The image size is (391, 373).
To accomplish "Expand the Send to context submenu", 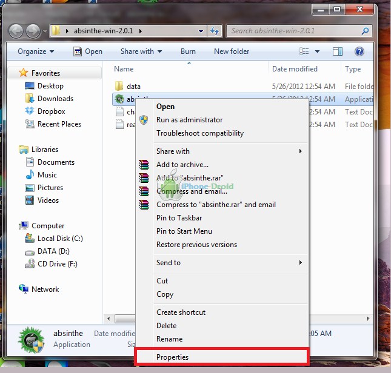I will (301, 262).
